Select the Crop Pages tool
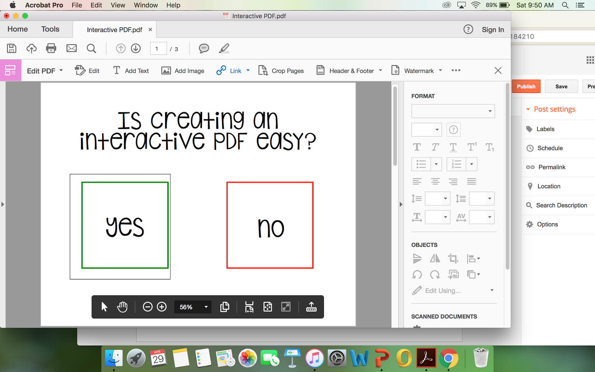595x372 pixels. [x=281, y=70]
